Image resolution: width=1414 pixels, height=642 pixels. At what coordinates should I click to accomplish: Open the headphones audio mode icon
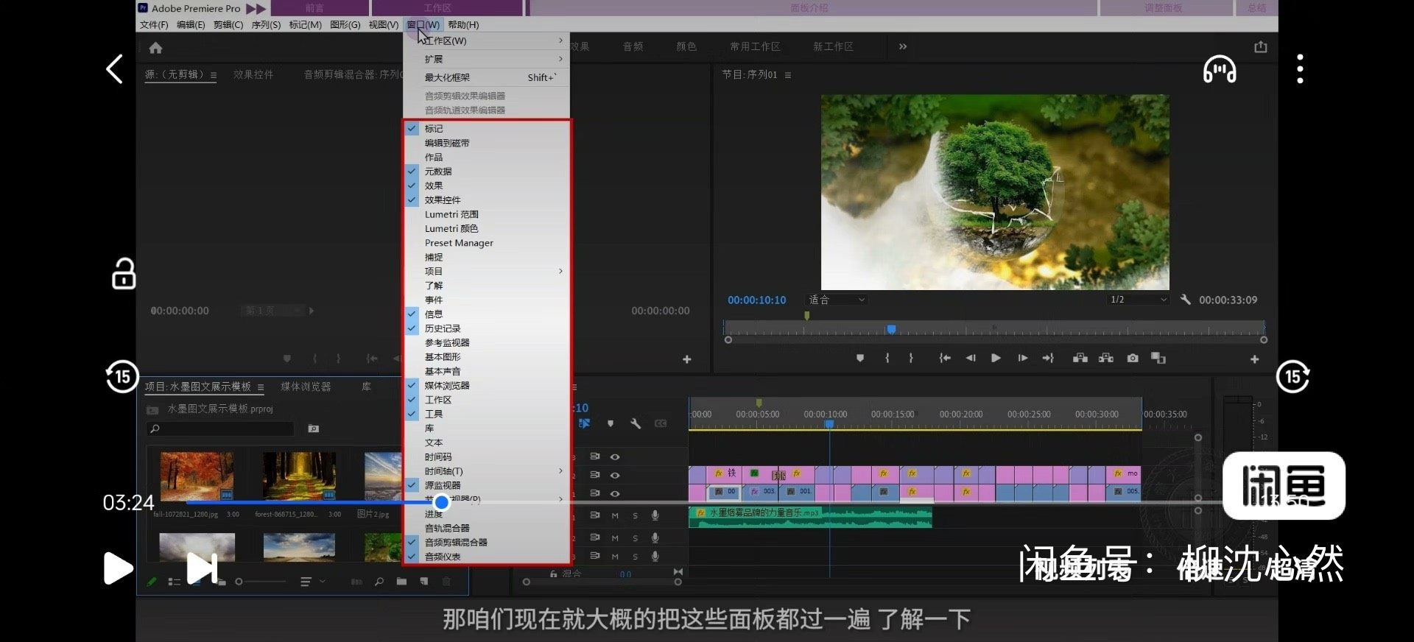1220,69
